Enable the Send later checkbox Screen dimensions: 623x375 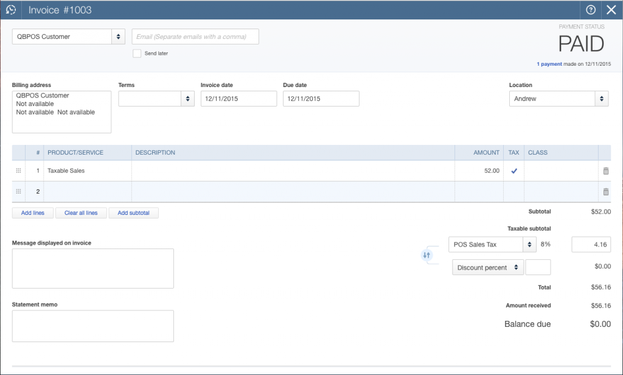[137, 54]
